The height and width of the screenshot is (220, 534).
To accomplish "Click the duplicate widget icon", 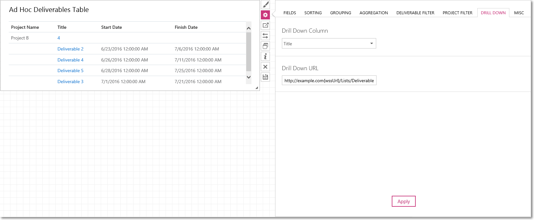I will tap(265, 46).
